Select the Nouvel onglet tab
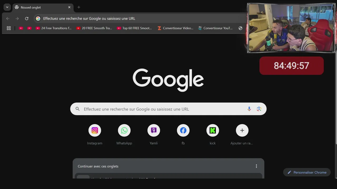337x189 pixels. 43,7
